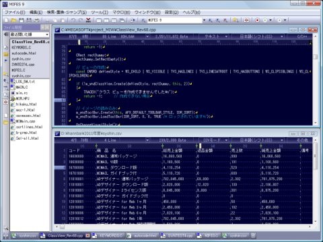Open the dropdown arrow next to play macro
Image resolution: width=323 pixels, height=242 pixels.
(x=271, y=20)
